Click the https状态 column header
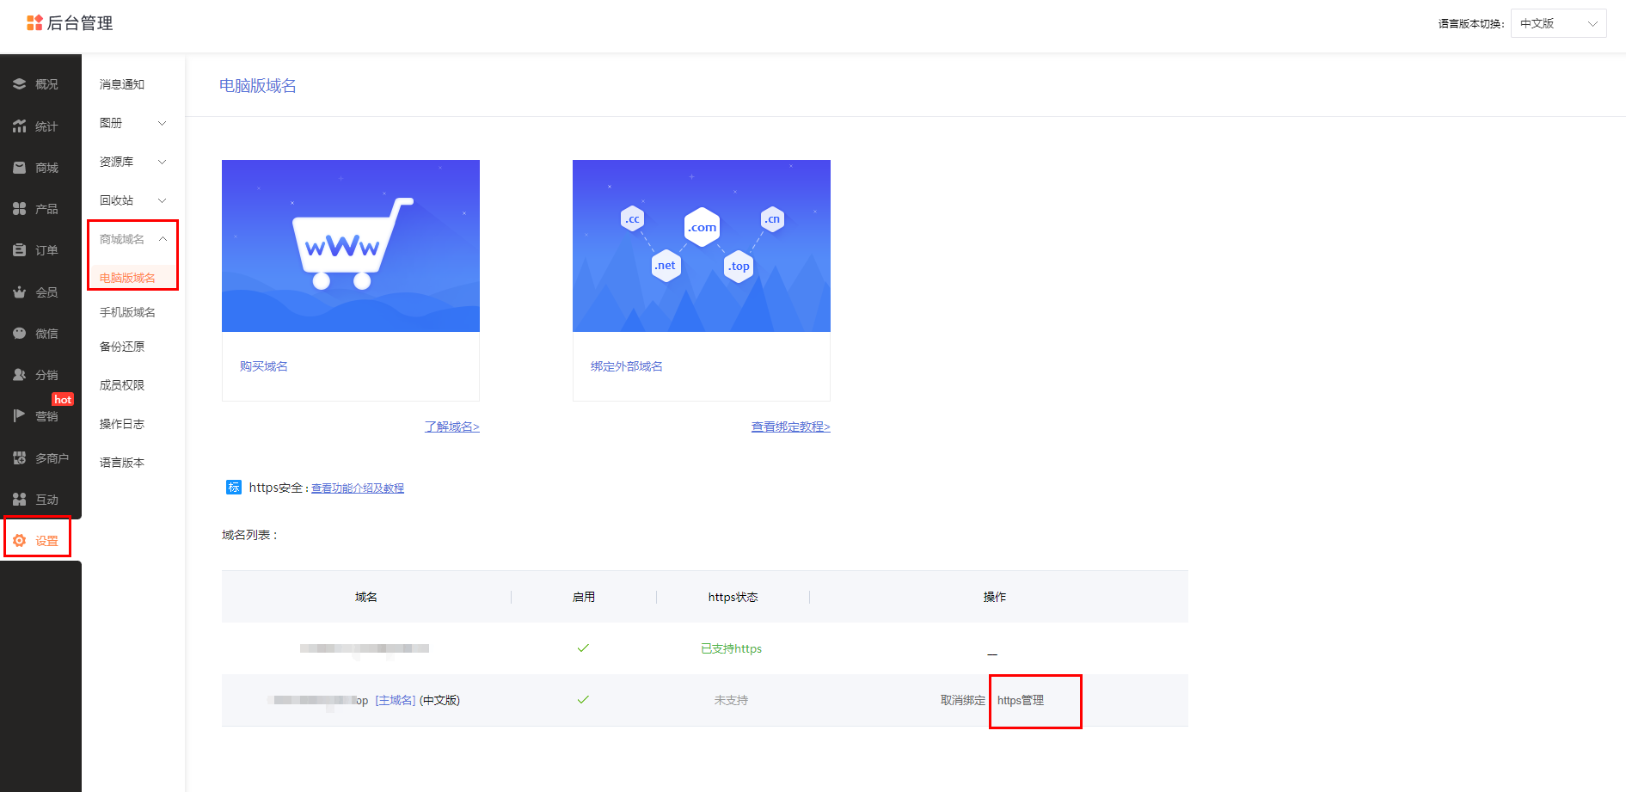 coord(733,597)
